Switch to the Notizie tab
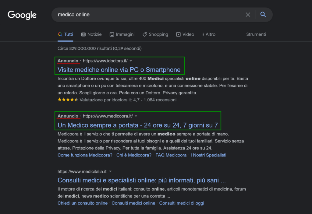The image size is (312, 214). [x=91, y=34]
